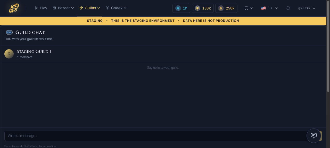Click the gold hexagon currency icon
Image resolution: width=330 pixels, height=148 pixels.
click(x=197, y=8)
